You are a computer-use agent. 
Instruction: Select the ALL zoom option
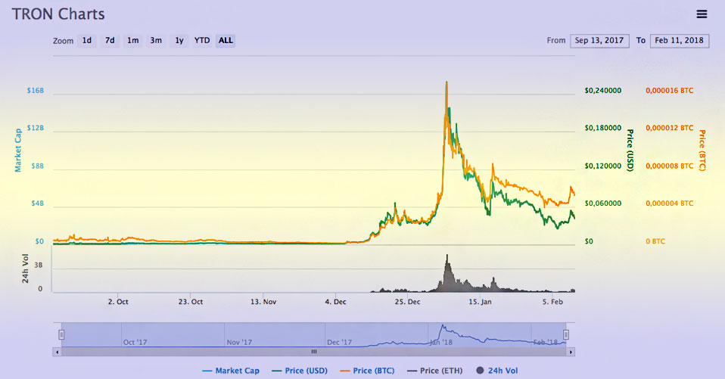226,40
